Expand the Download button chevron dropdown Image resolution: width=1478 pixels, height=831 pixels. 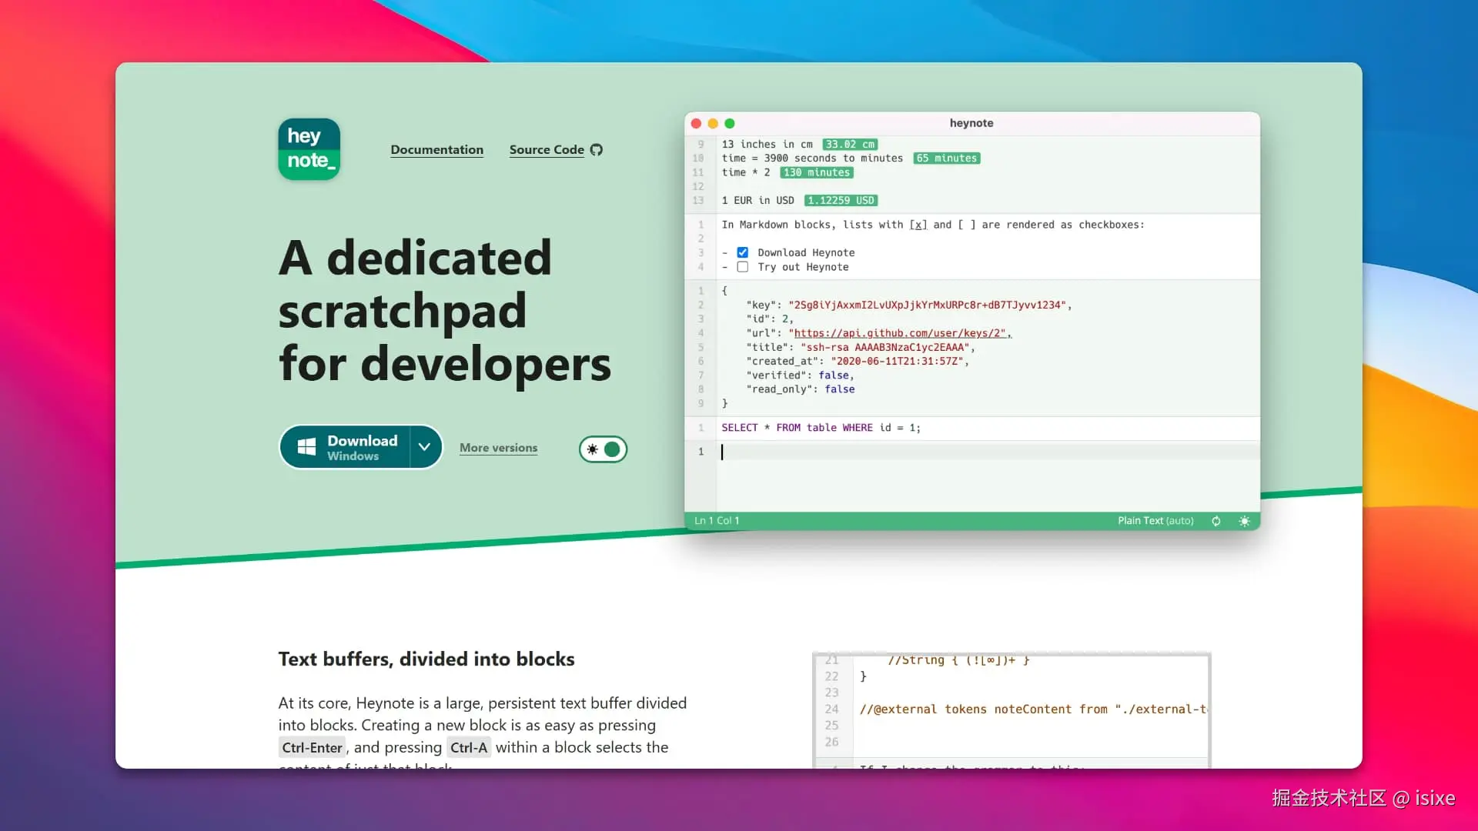pyautogui.click(x=424, y=447)
